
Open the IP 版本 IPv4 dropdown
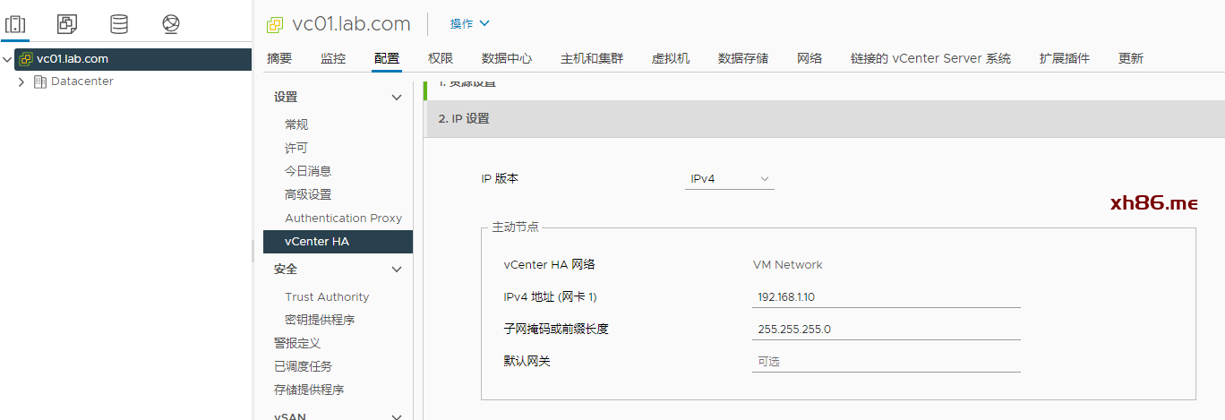[x=729, y=179]
